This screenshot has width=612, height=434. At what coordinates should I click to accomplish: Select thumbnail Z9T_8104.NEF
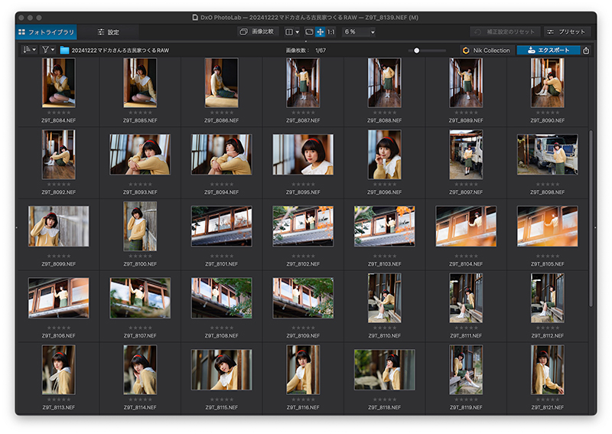pyautogui.click(x=466, y=226)
